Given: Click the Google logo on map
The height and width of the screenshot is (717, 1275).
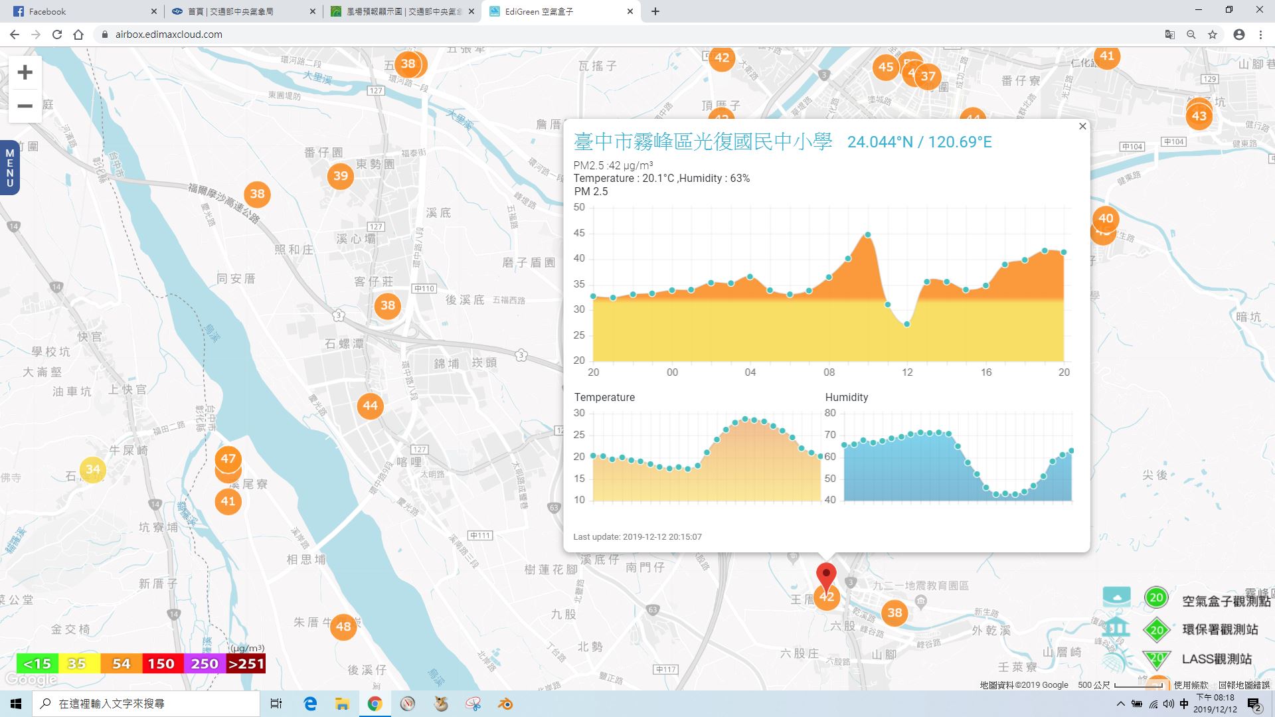Looking at the screenshot, I should pos(31,680).
